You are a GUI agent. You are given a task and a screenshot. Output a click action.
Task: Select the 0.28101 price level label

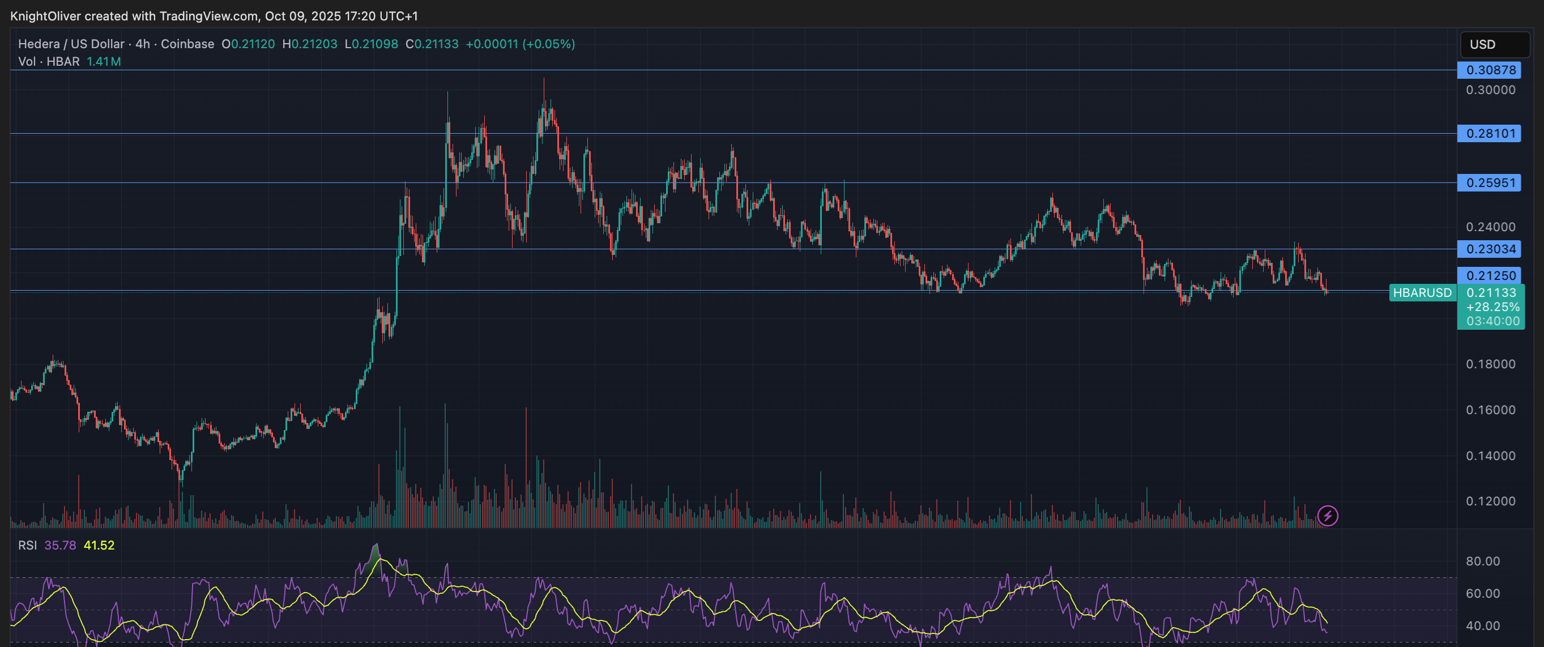1490,133
